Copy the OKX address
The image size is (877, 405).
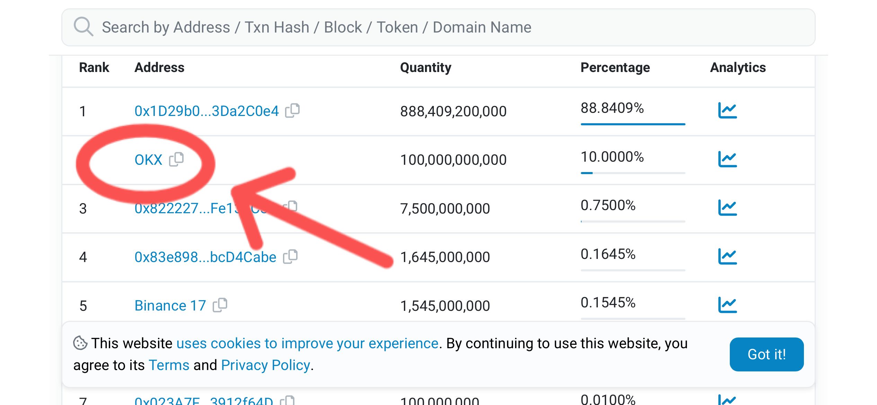tap(177, 159)
